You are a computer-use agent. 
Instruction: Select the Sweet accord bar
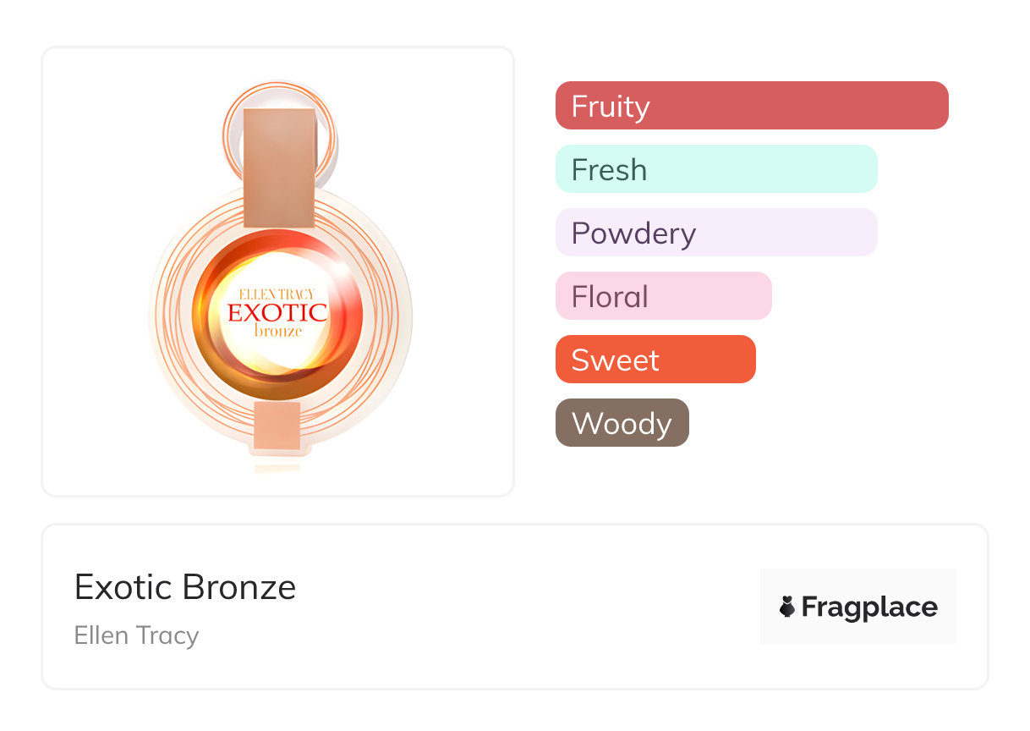[655, 360]
